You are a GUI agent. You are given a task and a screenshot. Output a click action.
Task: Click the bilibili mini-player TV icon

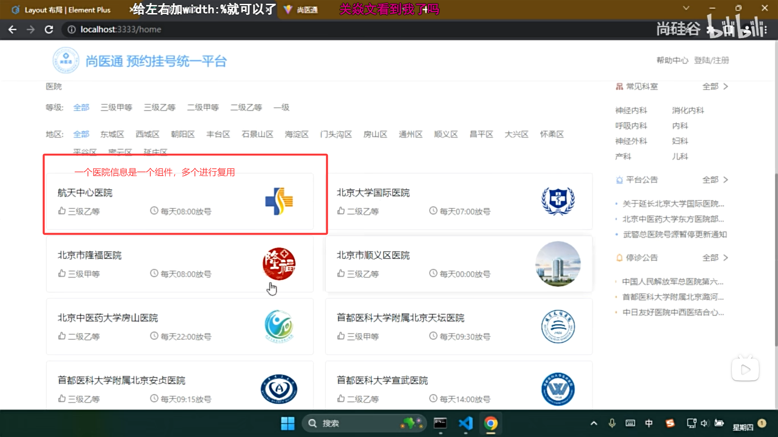coord(745,369)
